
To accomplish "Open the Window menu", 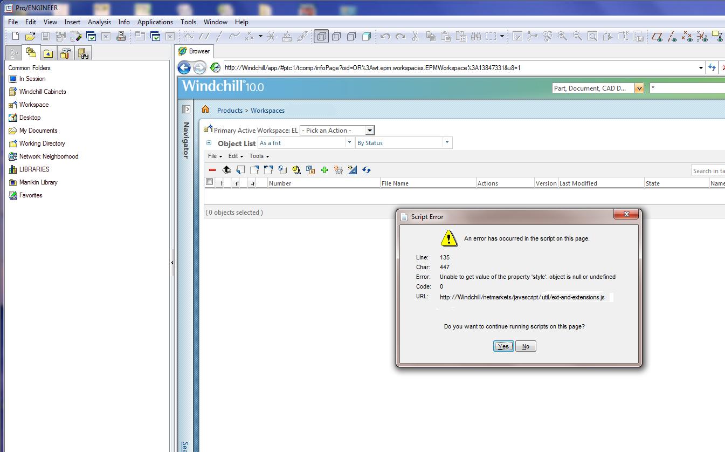I will [x=215, y=22].
